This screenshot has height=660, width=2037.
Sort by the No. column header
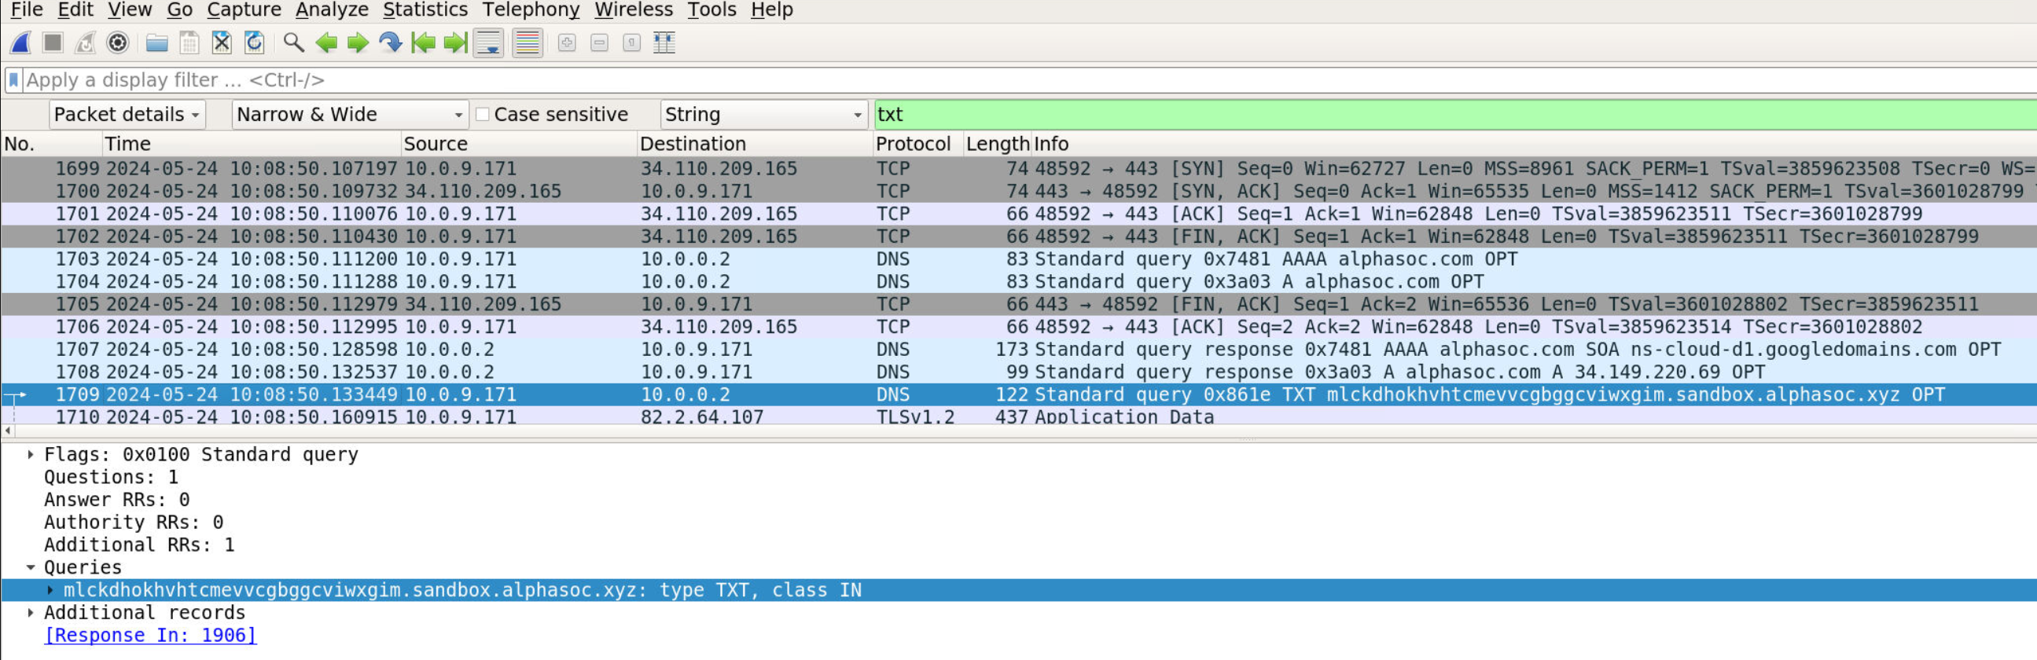(51, 144)
